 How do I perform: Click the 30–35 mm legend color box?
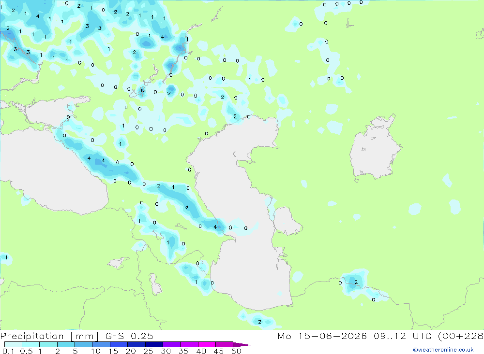pyautogui.click(x=172, y=344)
